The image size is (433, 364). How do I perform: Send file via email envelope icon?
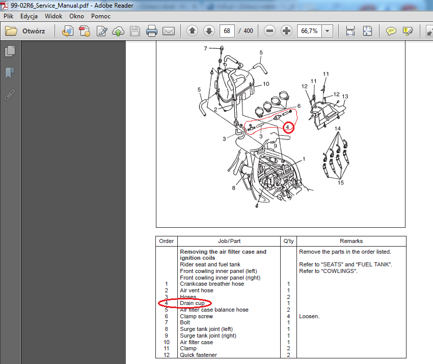(x=169, y=31)
